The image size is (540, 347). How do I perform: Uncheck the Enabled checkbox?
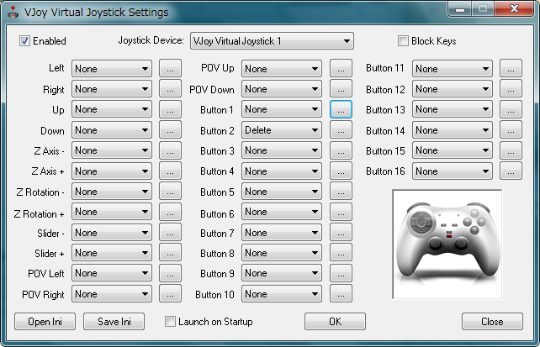24,41
